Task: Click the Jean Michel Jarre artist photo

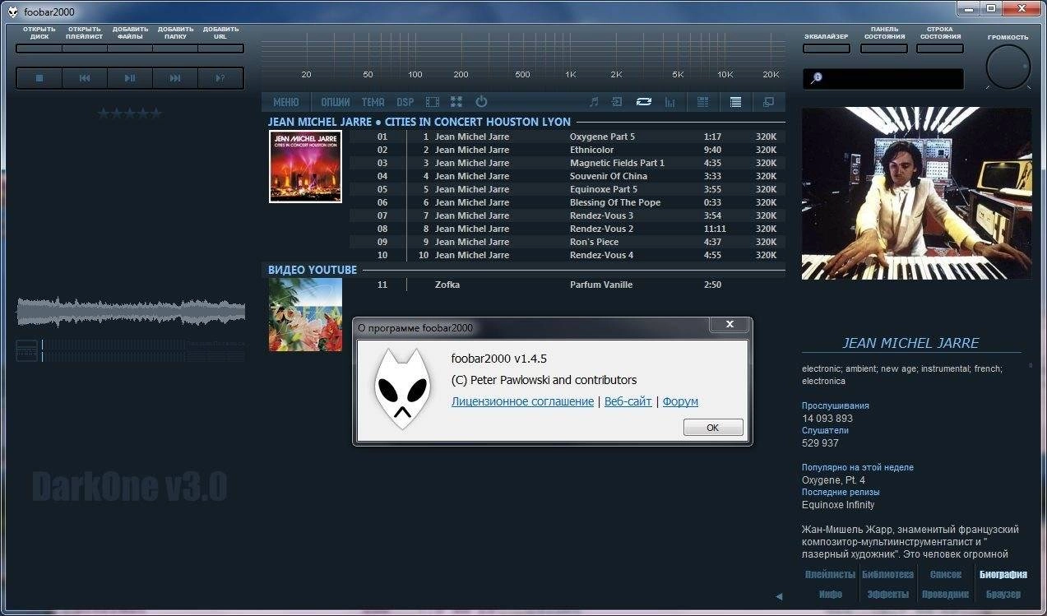Action: pyautogui.click(x=916, y=192)
